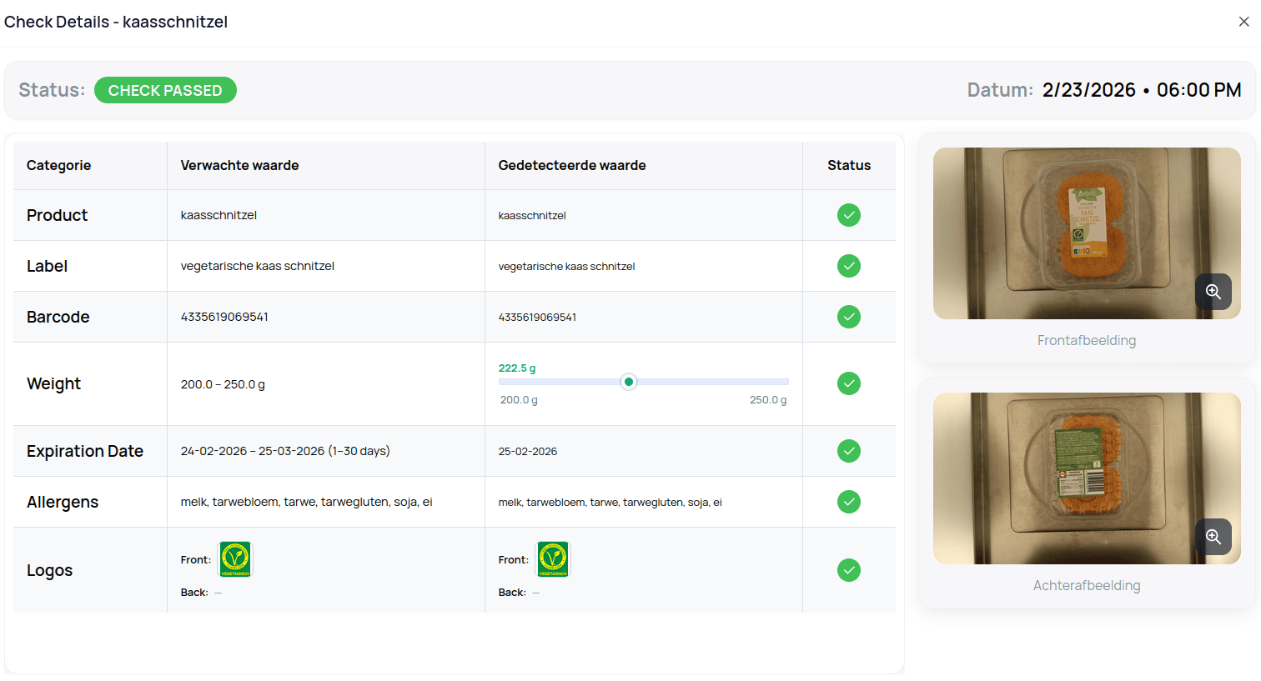Click the Gedetecteerde waarde column header

(x=572, y=165)
